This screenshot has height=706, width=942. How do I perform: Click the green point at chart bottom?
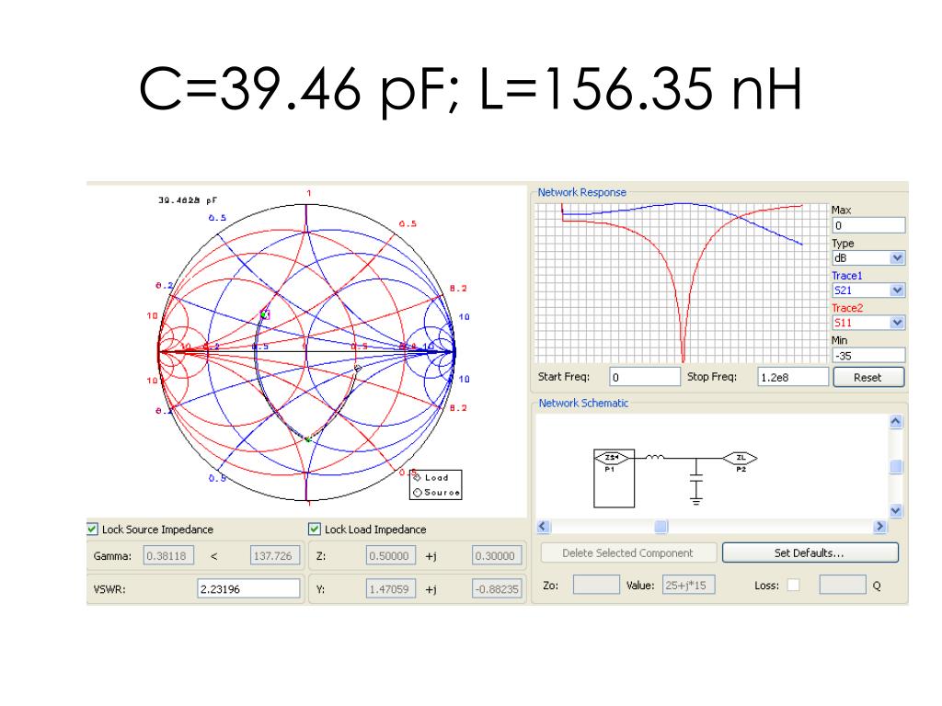(307, 439)
